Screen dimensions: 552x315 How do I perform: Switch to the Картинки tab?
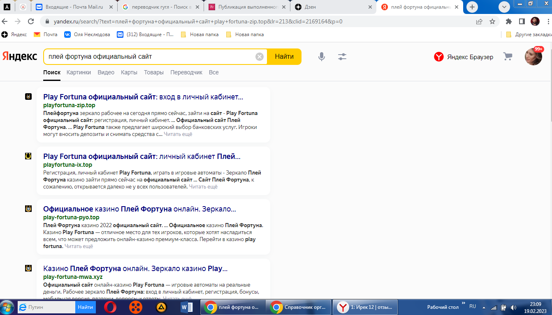pos(79,72)
